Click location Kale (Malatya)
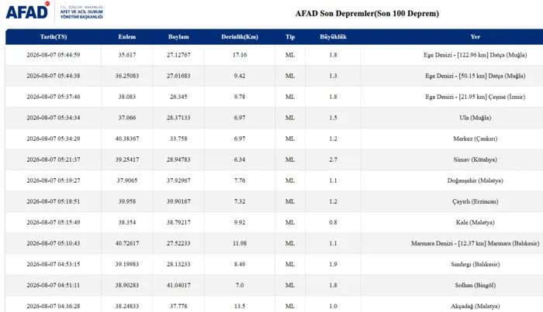 pos(475,222)
